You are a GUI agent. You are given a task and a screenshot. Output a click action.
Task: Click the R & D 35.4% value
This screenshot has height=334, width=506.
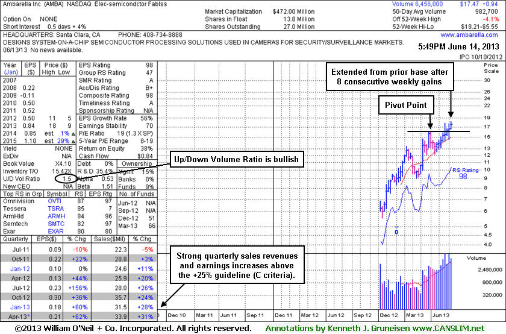104,171
